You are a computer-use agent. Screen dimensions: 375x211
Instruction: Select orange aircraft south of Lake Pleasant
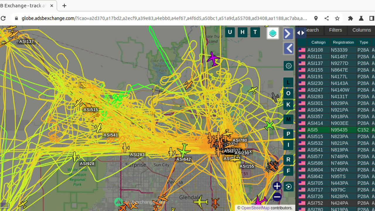[189, 85]
